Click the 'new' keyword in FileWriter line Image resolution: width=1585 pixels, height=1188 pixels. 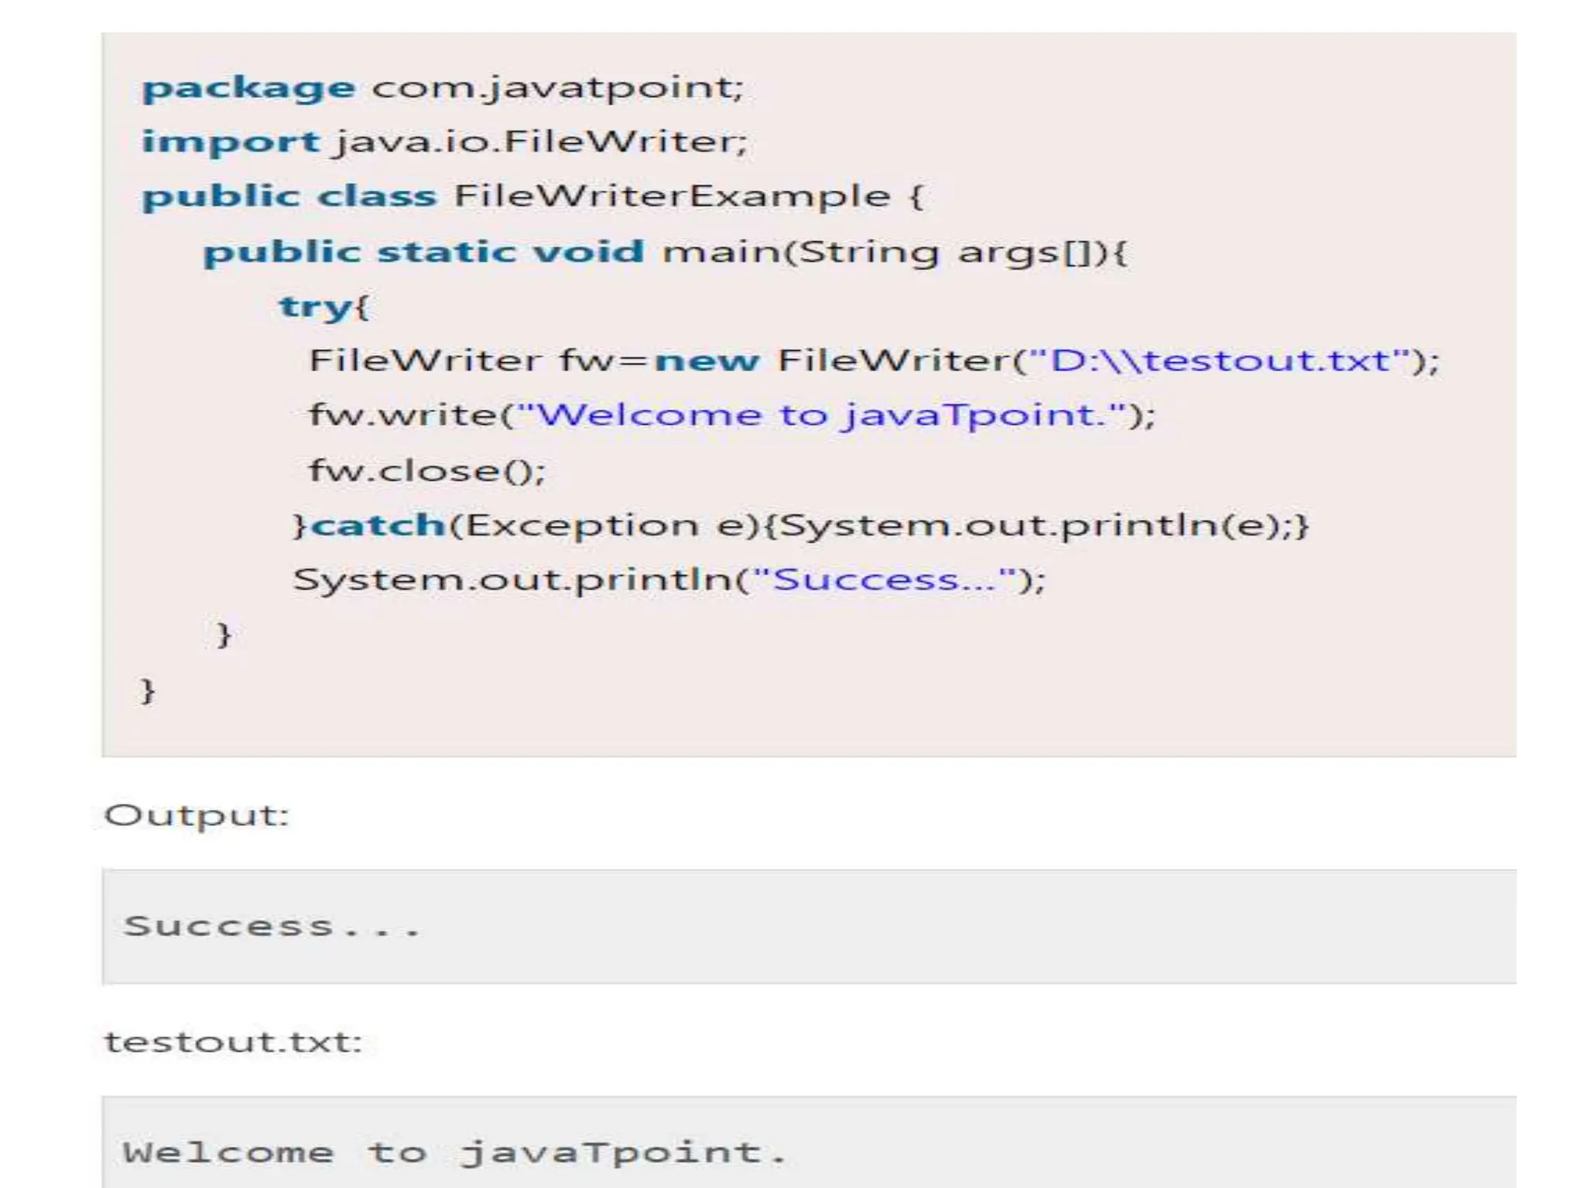coord(706,361)
